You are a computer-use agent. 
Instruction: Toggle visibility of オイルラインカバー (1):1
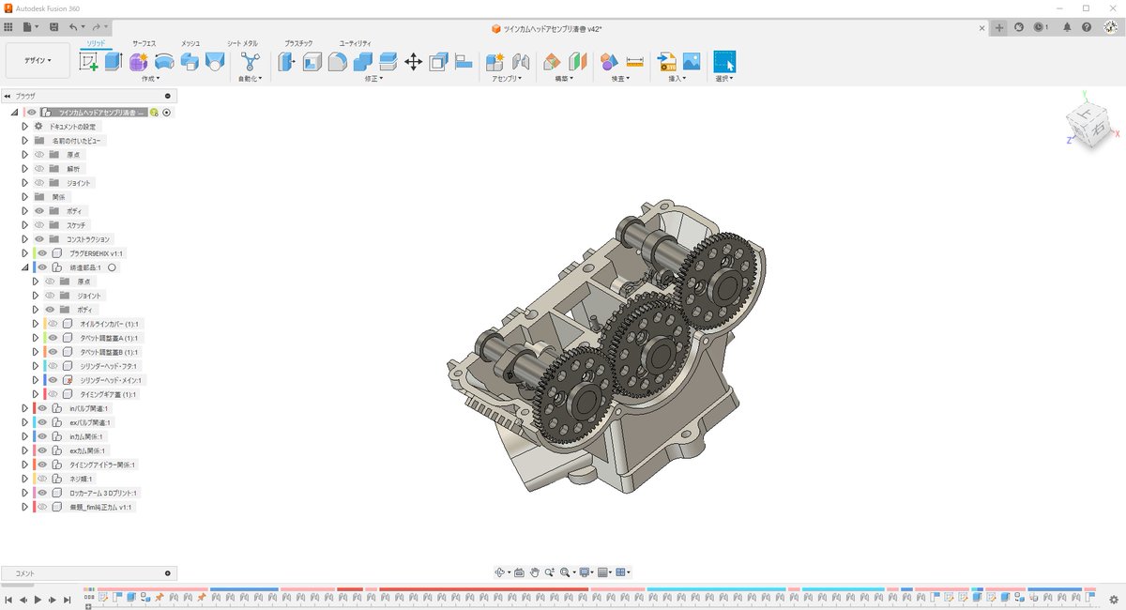(x=53, y=324)
